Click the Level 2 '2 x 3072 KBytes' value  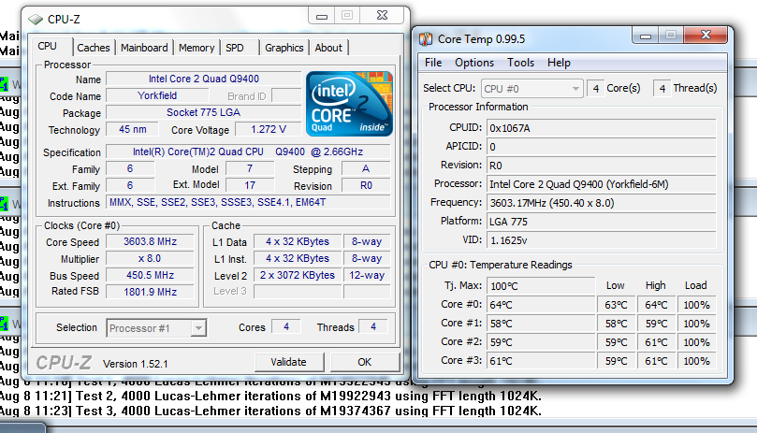tap(298, 275)
